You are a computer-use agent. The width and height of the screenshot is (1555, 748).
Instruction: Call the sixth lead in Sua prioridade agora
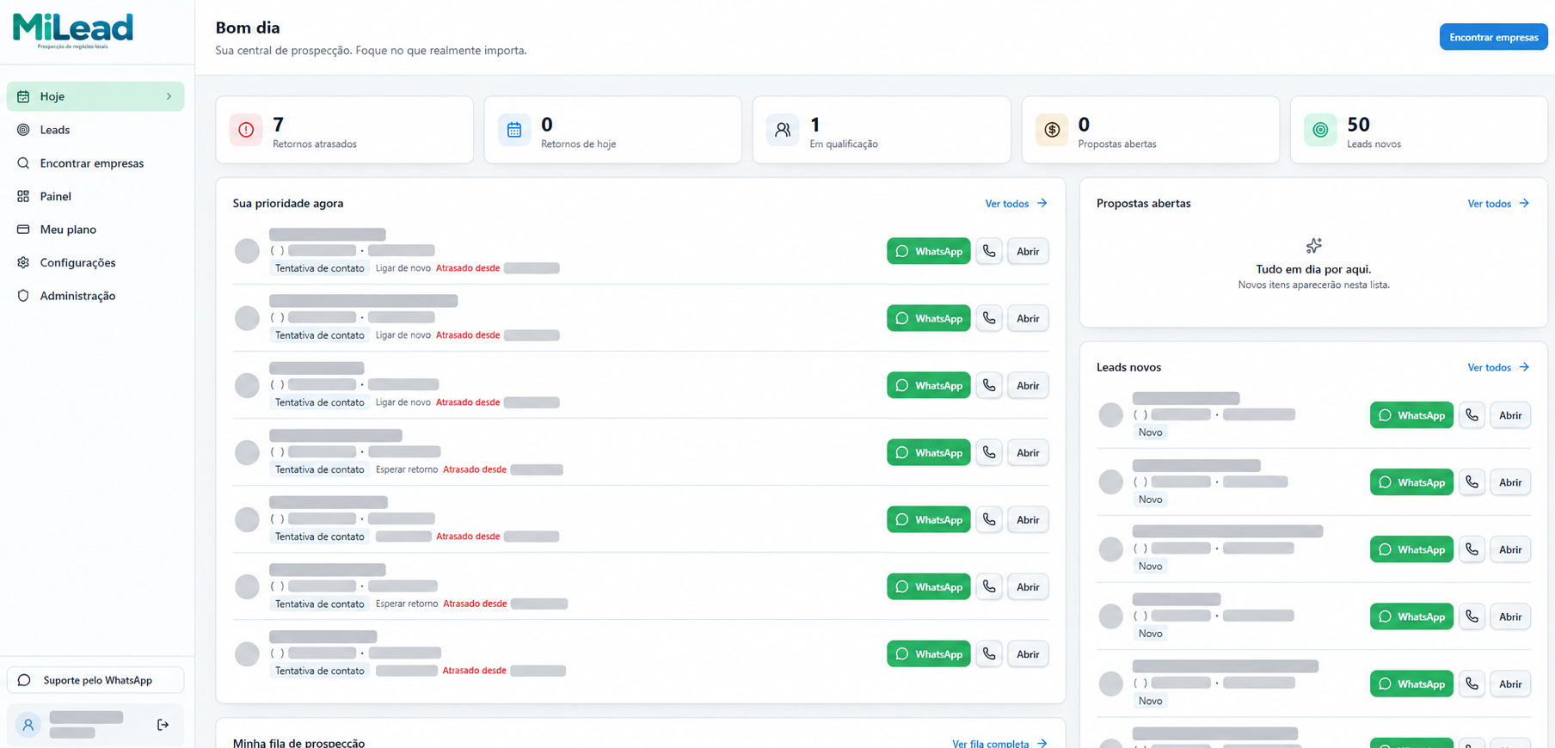[x=989, y=586]
